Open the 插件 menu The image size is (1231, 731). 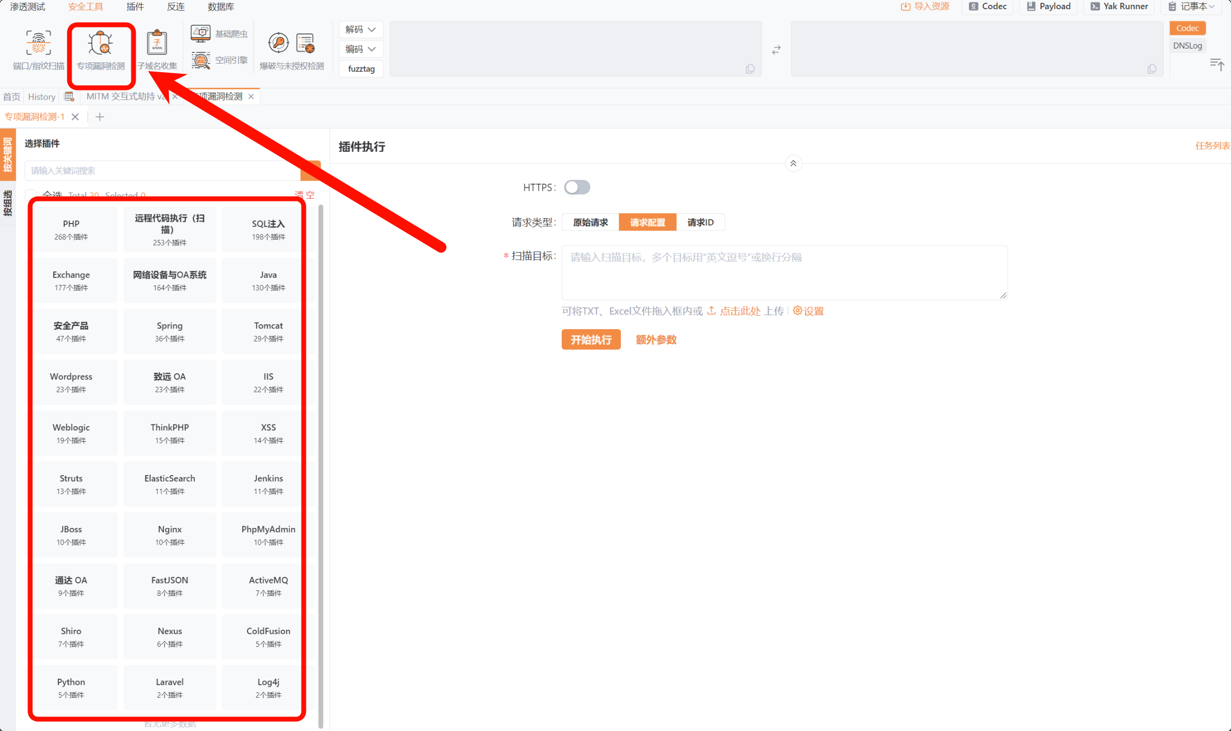[x=135, y=7]
